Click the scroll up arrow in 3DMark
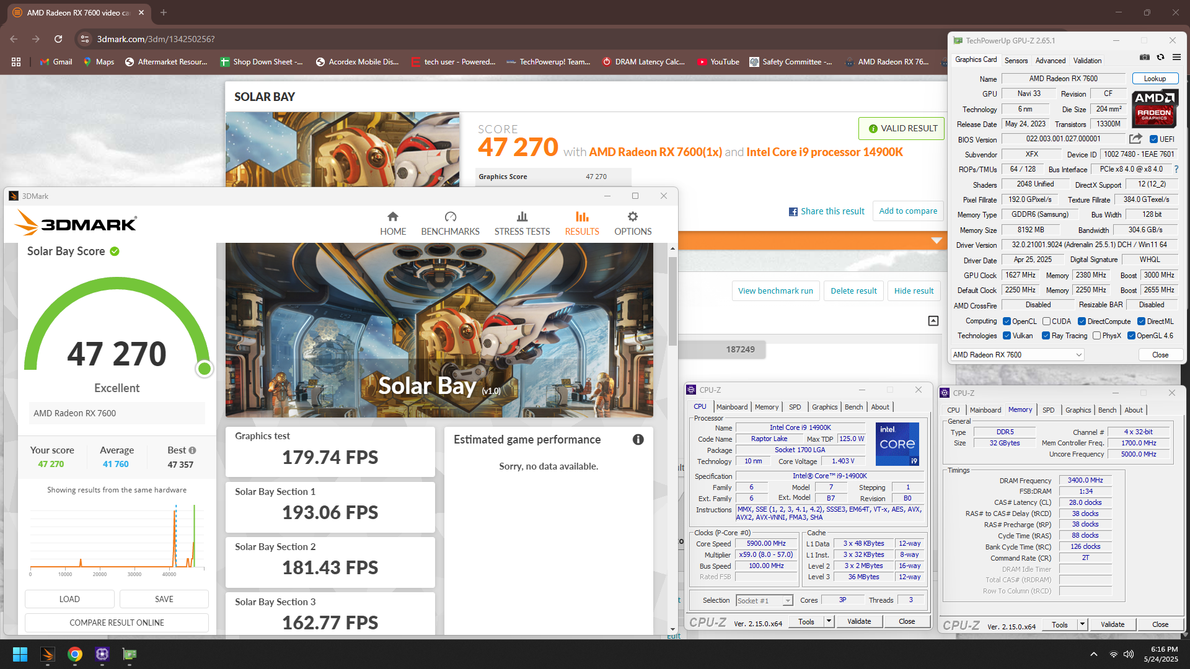 pyautogui.click(x=672, y=248)
